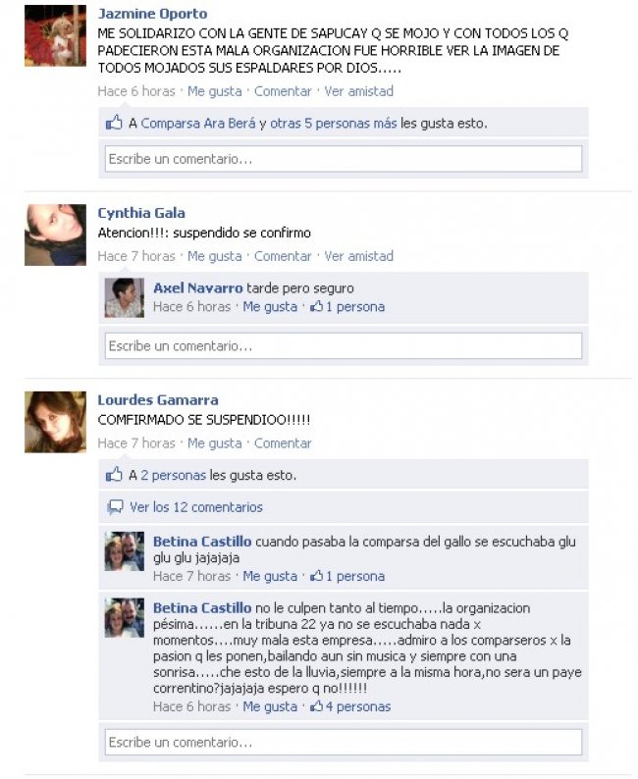Like Axel Navarro's 'tarde pero seguro' comment

coord(270,306)
